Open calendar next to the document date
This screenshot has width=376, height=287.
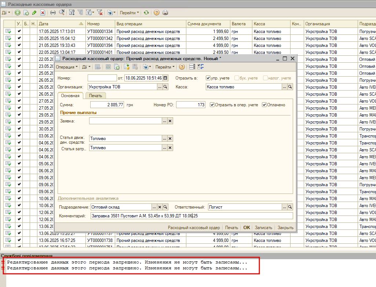pyautogui.click(x=165, y=78)
